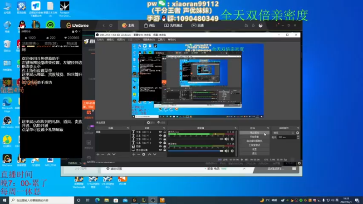Click the transition duration 300 ms field

click(287, 137)
